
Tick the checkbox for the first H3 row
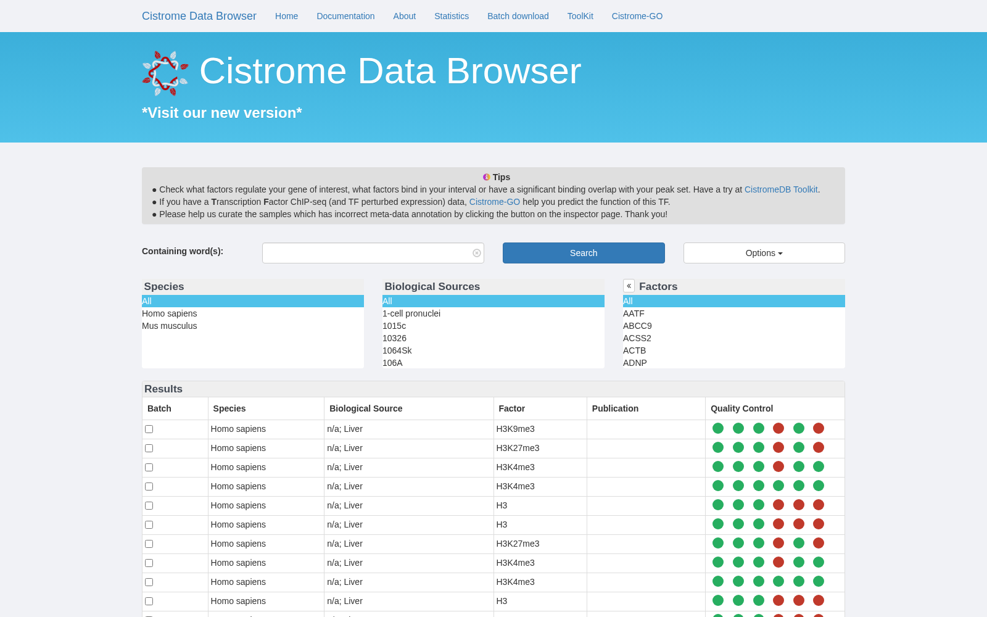[x=149, y=506]
